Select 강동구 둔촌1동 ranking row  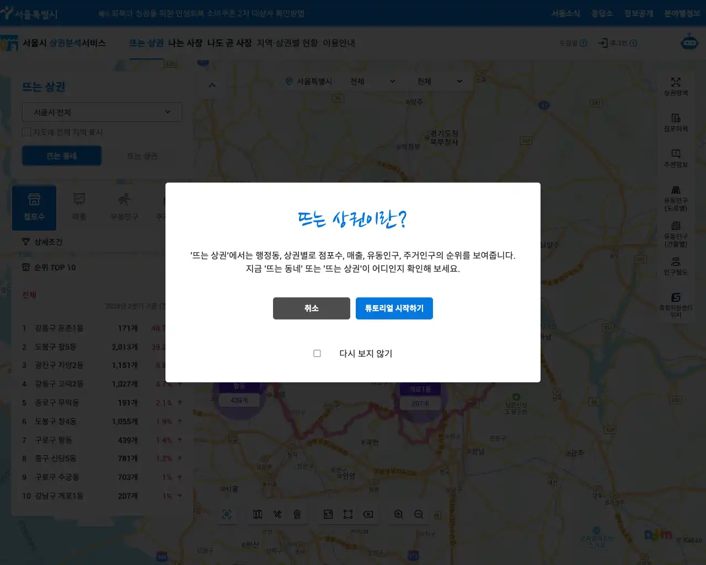[59, 328]
